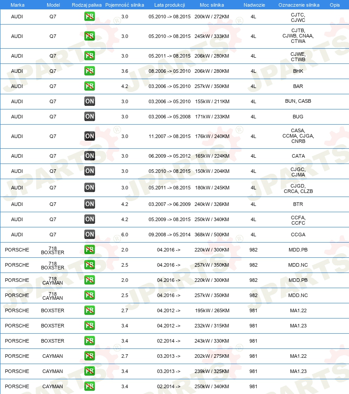Screen dimensions: 349x394
Task: Click petrol icon in 718 Cayman 2.0 row
Action: click(89, 280)
